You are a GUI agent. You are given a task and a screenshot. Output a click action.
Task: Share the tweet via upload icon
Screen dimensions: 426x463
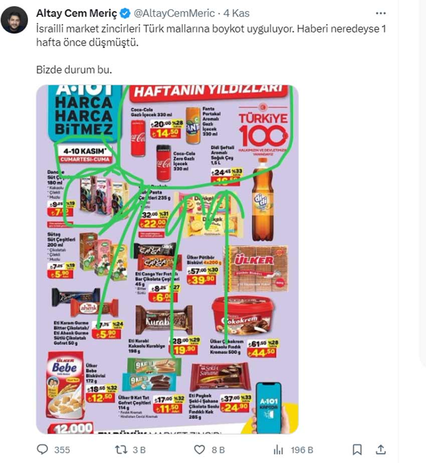(380, 450)
